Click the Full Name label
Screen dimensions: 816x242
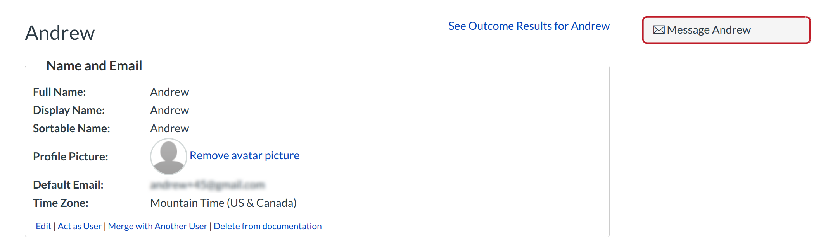tap(59, 92)
